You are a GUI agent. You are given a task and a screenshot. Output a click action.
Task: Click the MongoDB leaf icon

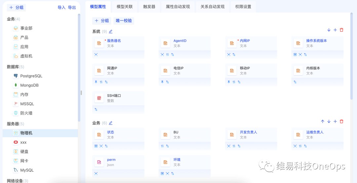click(x=16, y=85)
